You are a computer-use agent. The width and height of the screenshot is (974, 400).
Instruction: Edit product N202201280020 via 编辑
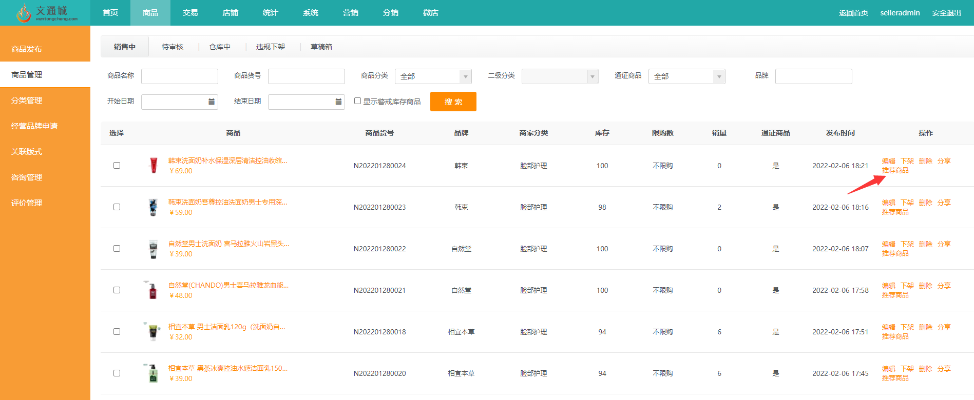889,369
